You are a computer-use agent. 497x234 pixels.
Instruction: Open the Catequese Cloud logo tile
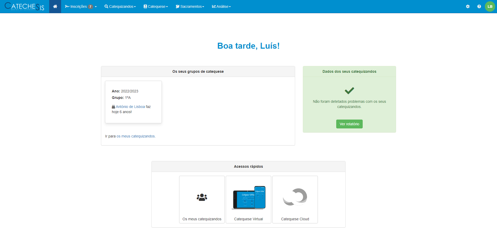[295, 197]
